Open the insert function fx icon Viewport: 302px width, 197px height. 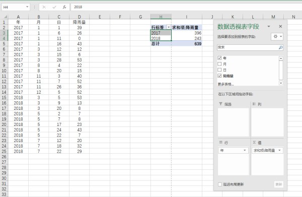64,7
